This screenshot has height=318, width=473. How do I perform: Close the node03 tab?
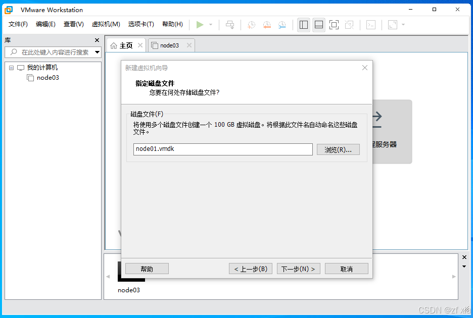point(189,45)
